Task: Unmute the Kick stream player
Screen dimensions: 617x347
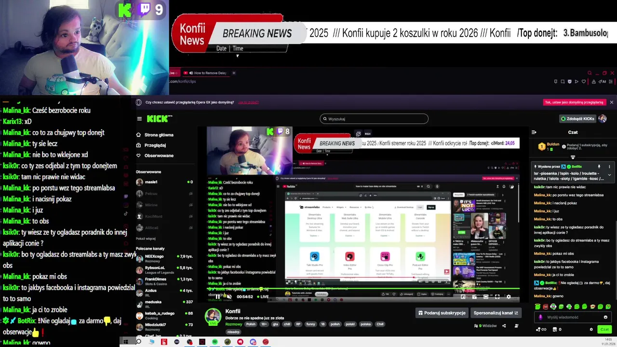Action: pos(229,296)
